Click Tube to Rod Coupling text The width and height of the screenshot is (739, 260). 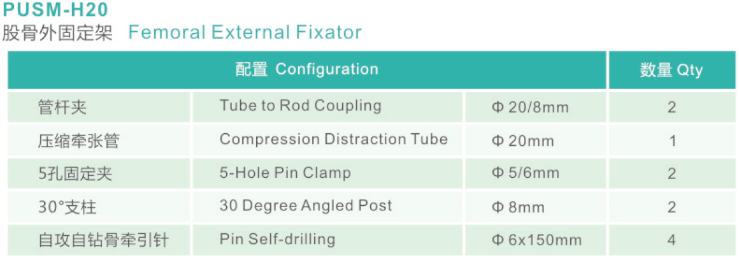pyautogui.click(x=300, y=106)
